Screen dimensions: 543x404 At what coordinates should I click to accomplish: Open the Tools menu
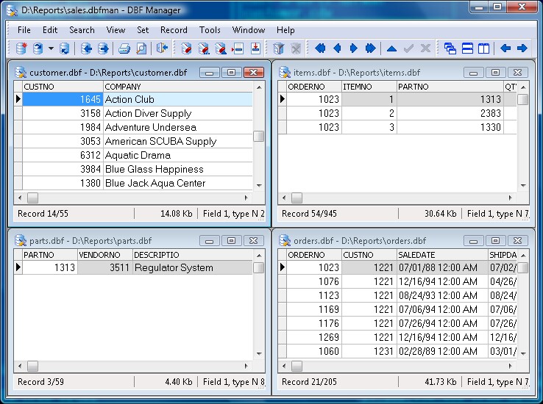pos(210,30)
